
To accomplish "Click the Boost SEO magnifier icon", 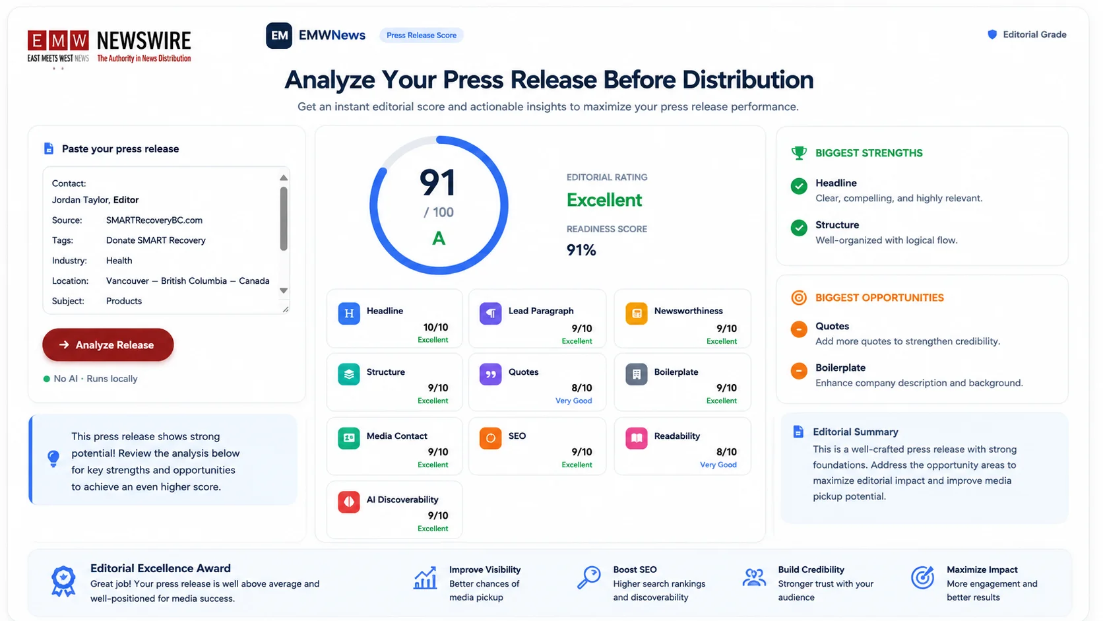I will pos(589,577).
